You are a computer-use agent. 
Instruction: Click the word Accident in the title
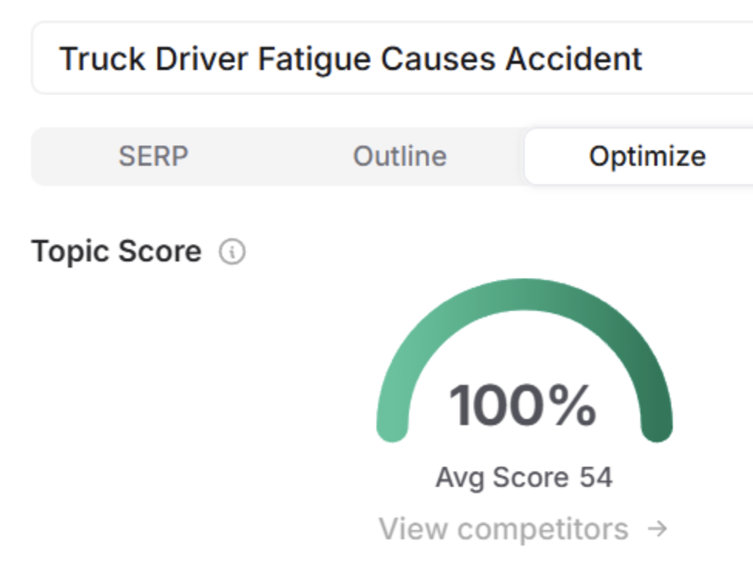point(574,59)
